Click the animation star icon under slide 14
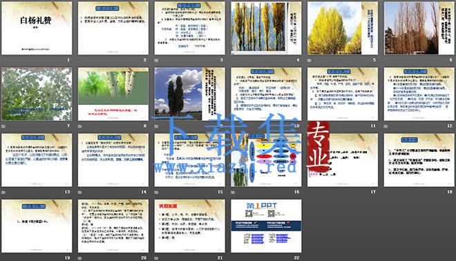Screen dimensions: 456x261 [x=80, y=192]
